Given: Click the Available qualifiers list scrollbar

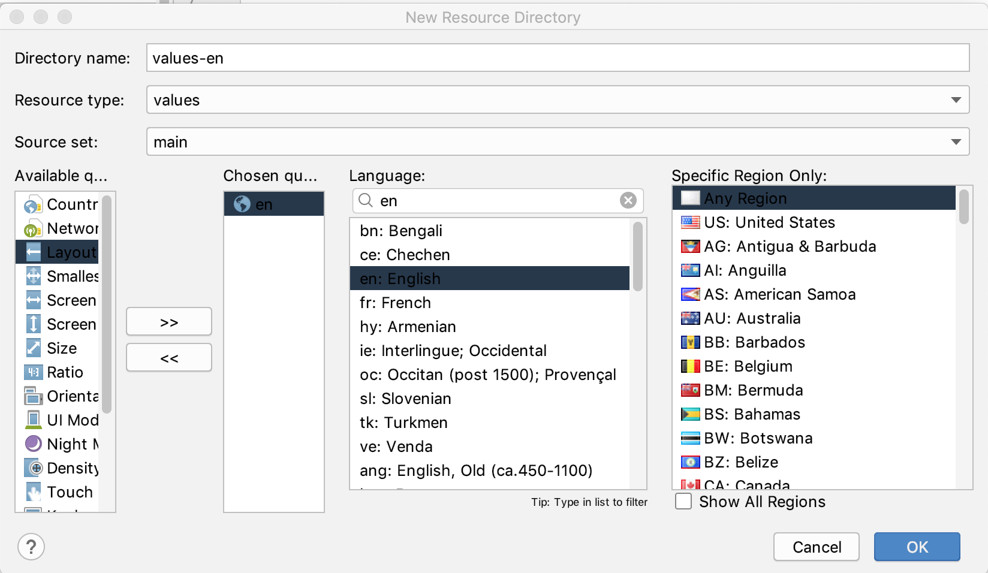Looking at the screenshot, I should click(x=107, y=304).
